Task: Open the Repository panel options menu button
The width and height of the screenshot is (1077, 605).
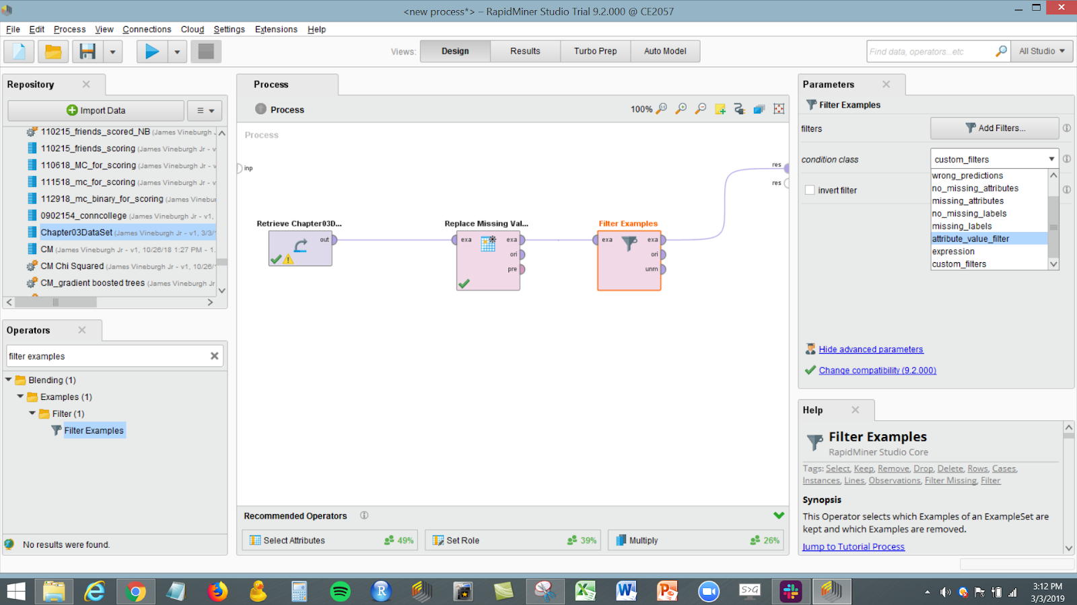Action: 205,110
